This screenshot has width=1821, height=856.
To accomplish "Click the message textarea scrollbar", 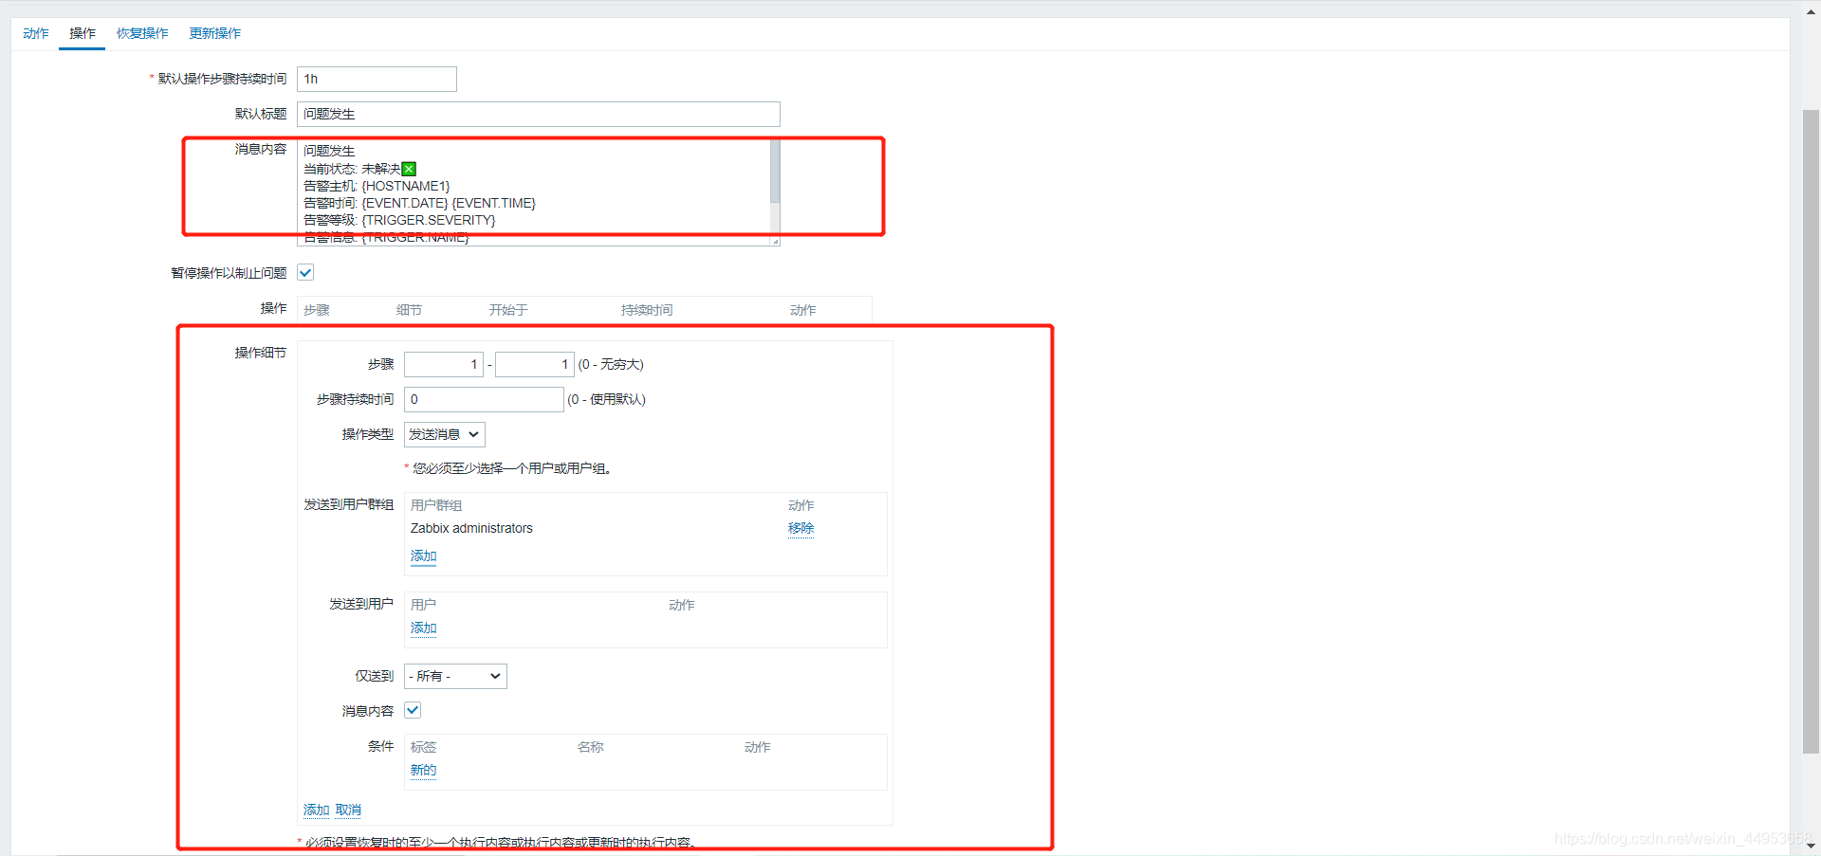I will point(775,171).
